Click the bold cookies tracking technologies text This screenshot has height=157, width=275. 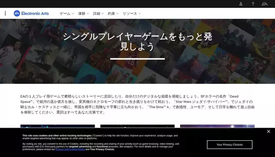pyautogui.click(x=57, y=136)
